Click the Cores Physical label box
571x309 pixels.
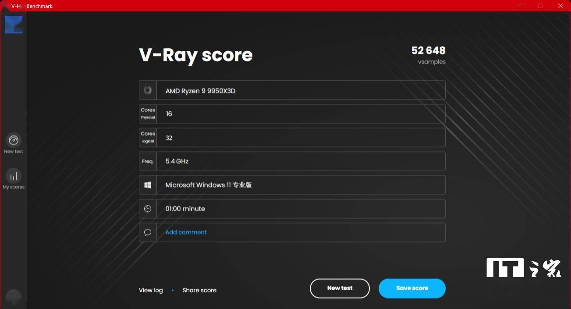pos(148,114)
